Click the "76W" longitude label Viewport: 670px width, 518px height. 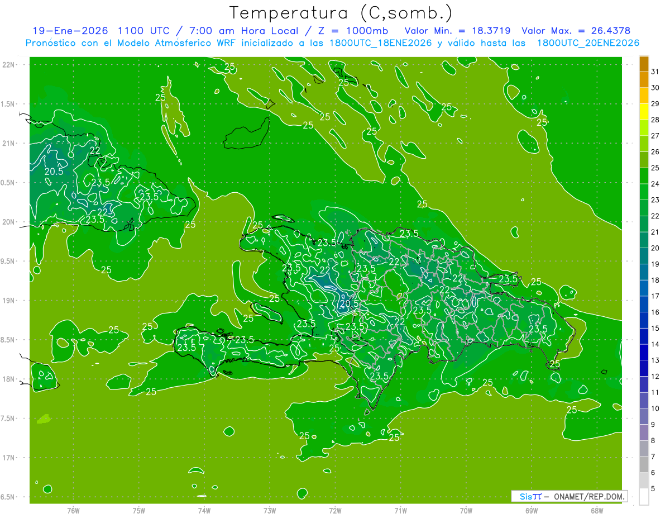tap(73, 511)
